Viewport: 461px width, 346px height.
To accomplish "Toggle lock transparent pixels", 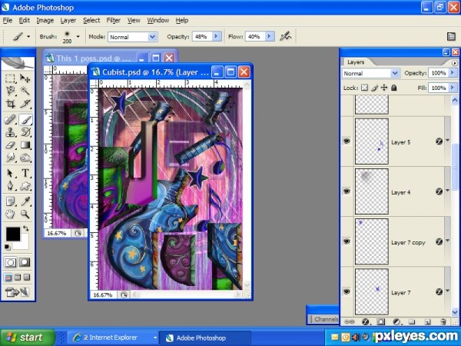I will pyautogui.click(x=364, y=88).
